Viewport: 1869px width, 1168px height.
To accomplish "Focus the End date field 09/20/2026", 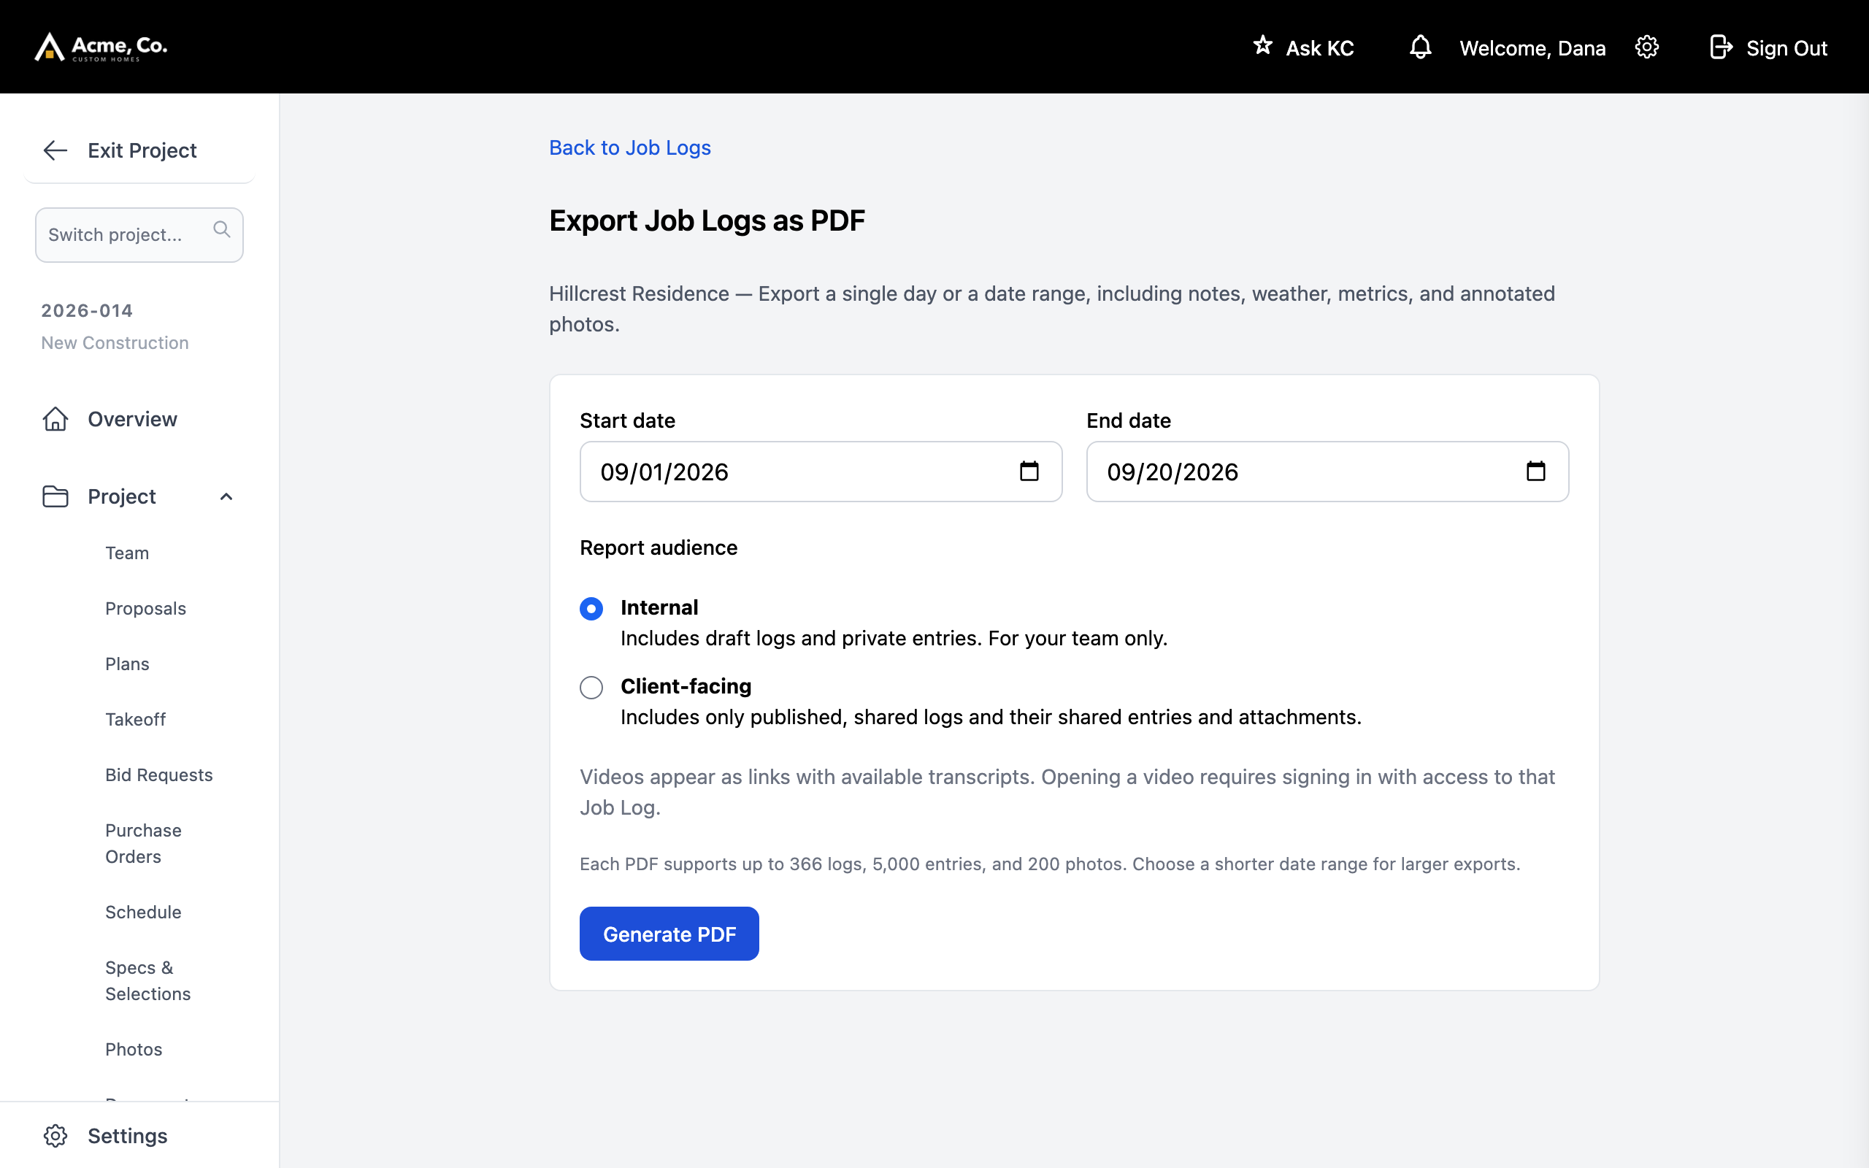I will pos(1327,472).
